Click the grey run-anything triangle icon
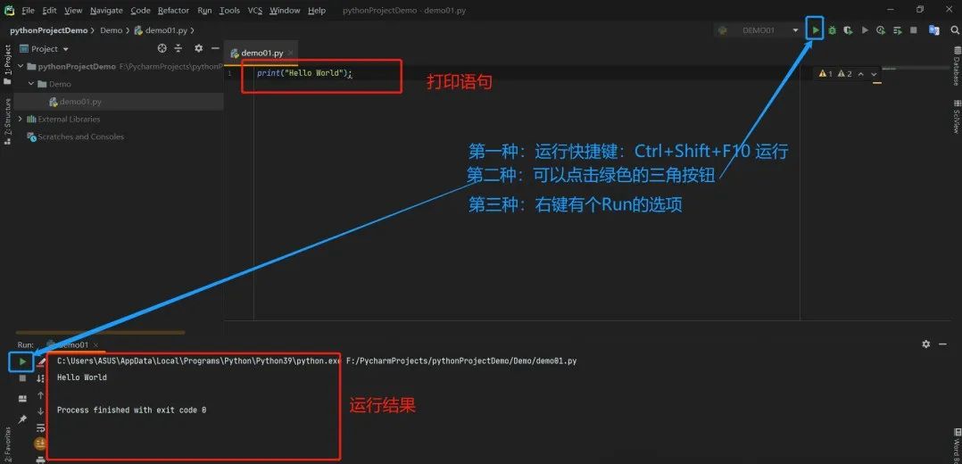This screenshot has width=962, height=464. click(865, 30)
